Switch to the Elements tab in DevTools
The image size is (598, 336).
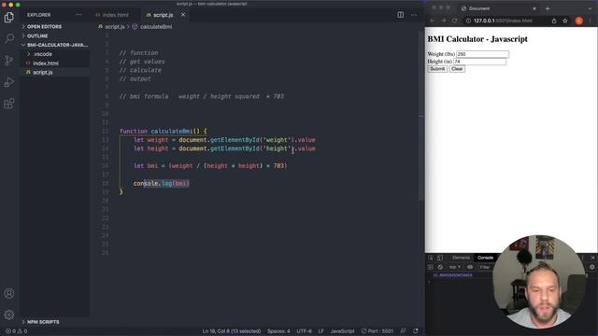click(461, 258)
